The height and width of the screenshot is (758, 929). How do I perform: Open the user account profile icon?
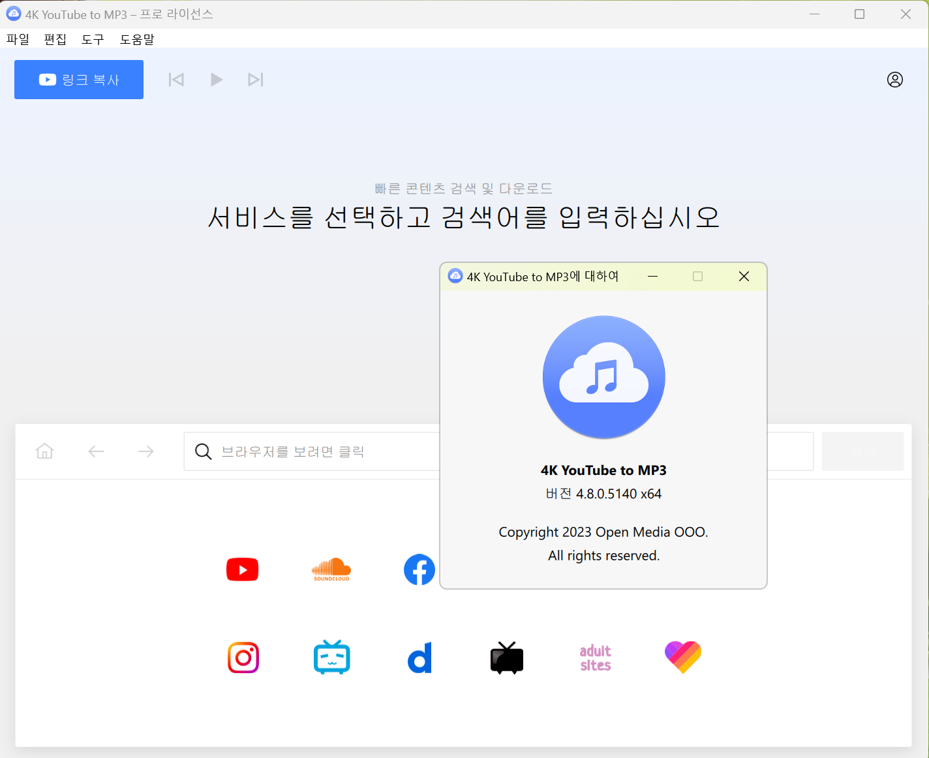tap(895, 80)
